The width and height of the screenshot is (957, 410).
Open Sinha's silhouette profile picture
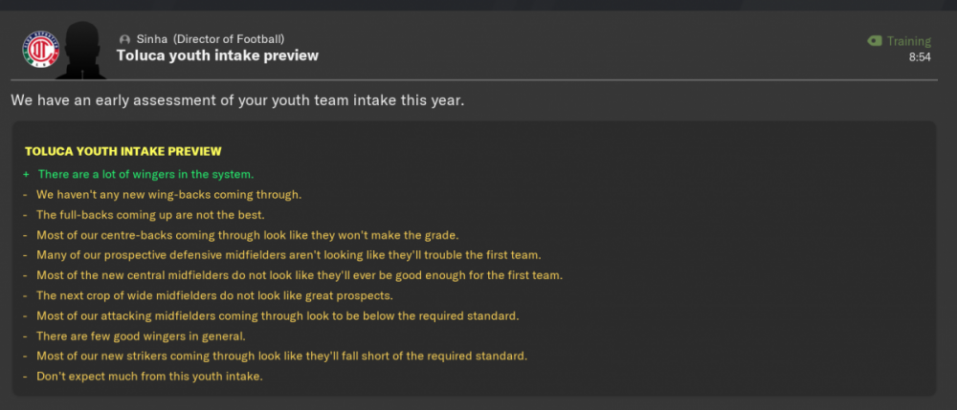[x=81, y=50]
